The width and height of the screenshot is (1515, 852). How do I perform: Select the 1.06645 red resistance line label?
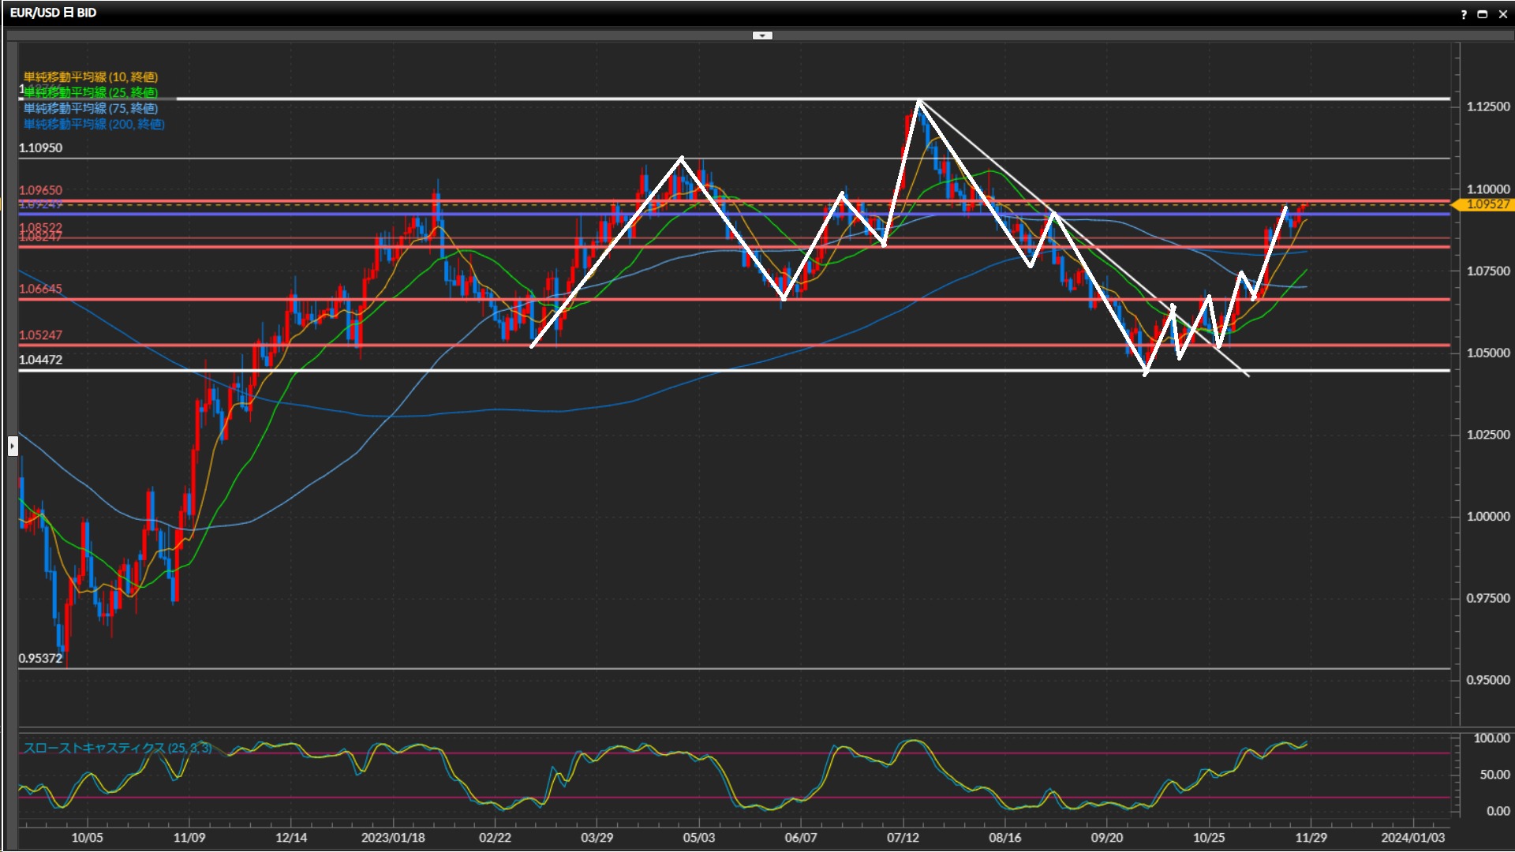[40, 290]
